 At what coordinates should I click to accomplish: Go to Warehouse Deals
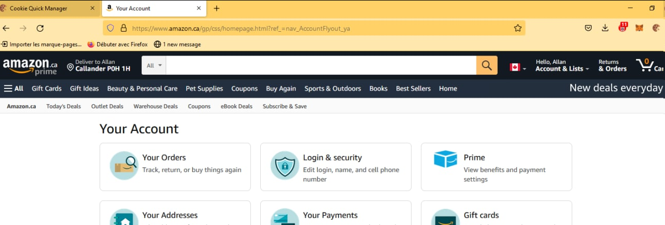[x=155, y=106]
